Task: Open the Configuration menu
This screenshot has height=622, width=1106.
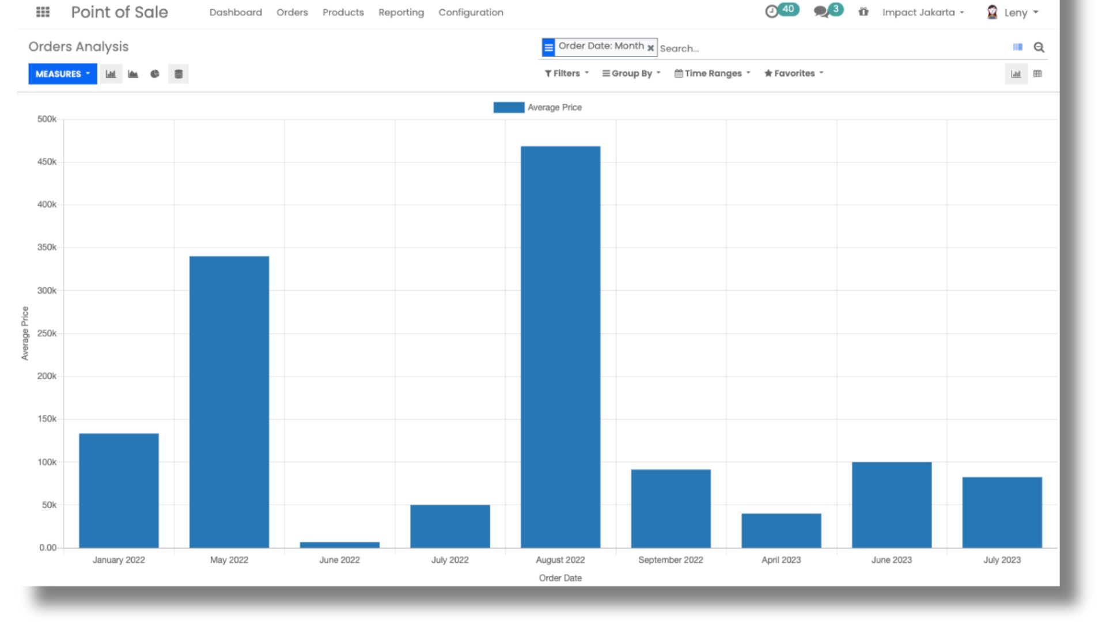Action: click(x=471, y=12)
